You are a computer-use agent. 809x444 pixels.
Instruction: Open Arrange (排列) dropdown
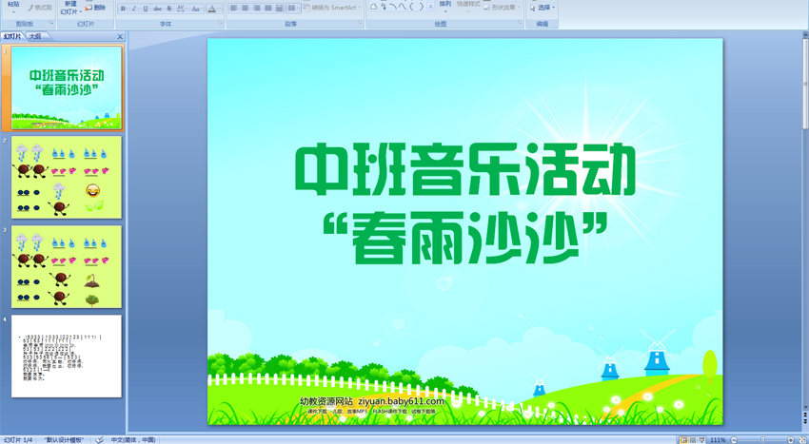[x=445, y=7]
